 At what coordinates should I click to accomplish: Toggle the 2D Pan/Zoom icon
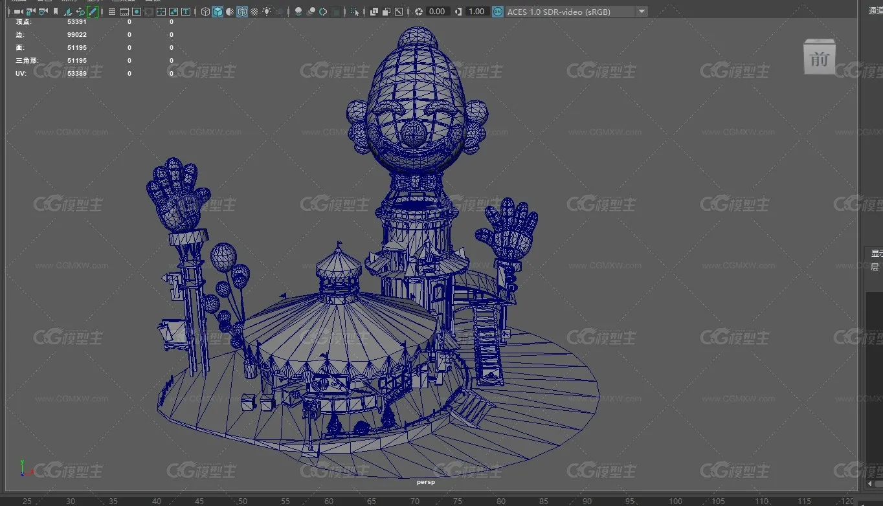[80, 12]
